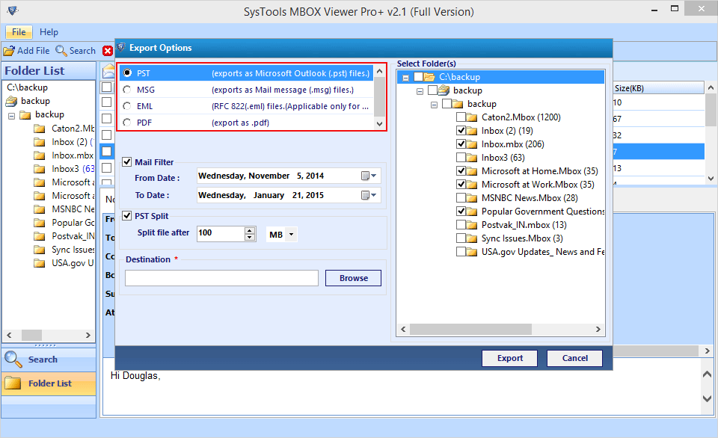Click the Export button
This screenshot has height=438, width=718.
click(509, 358)
